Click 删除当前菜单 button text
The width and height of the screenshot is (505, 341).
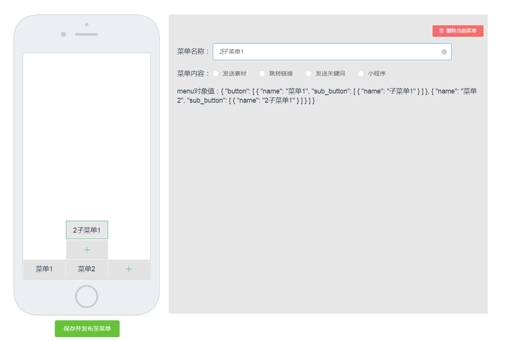click(x=461, y=31)
